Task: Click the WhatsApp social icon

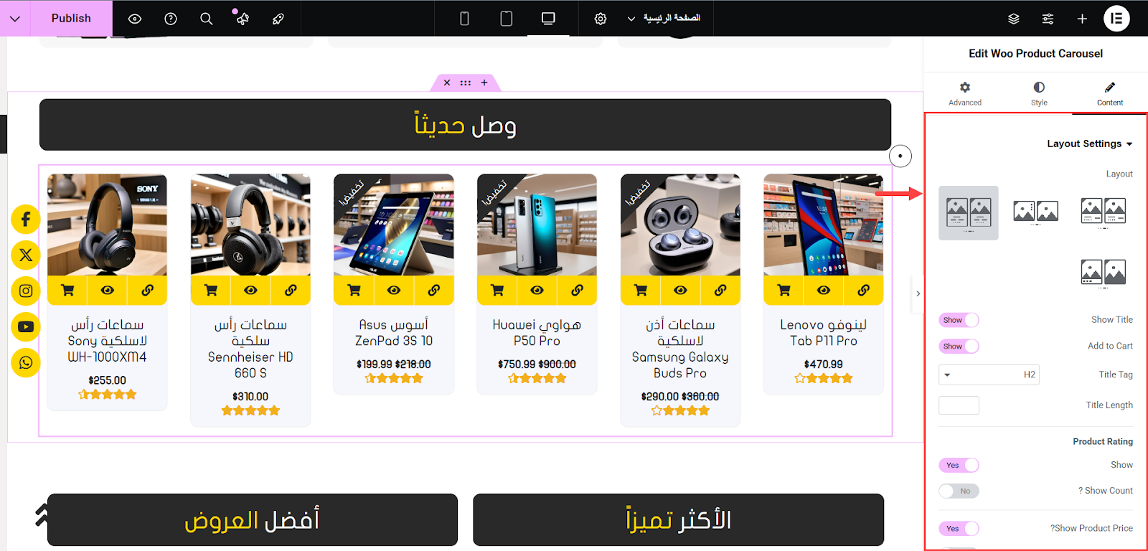Action: pos(26,362)
